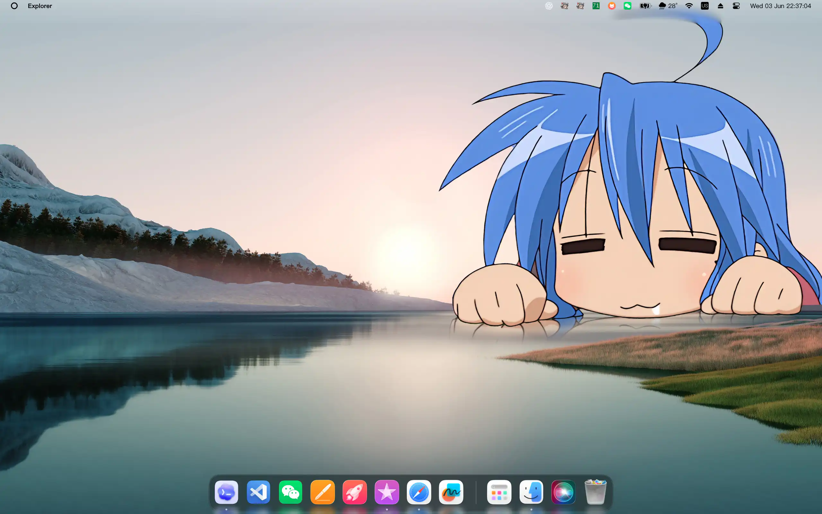822x514 pixels.
Task: Open the Trash in the dock
Action: [x=595, y=492]
